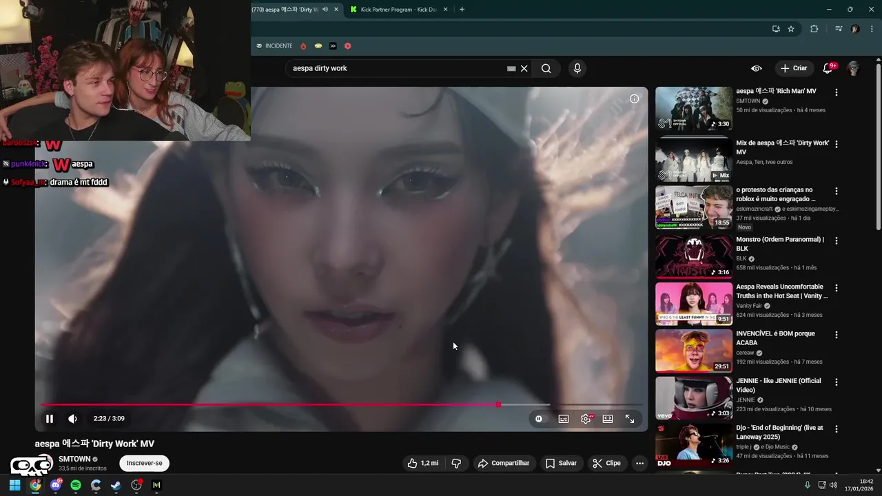882x496 pixels.
Task: Open Chrome three-dot menu
Action: 872,29
